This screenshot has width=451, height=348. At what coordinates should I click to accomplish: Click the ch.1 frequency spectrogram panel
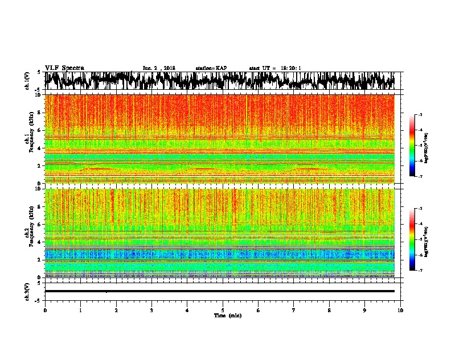click(x=220, y=139)
